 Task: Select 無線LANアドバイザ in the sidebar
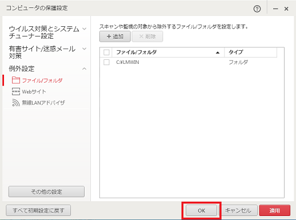tap(43, 103)
